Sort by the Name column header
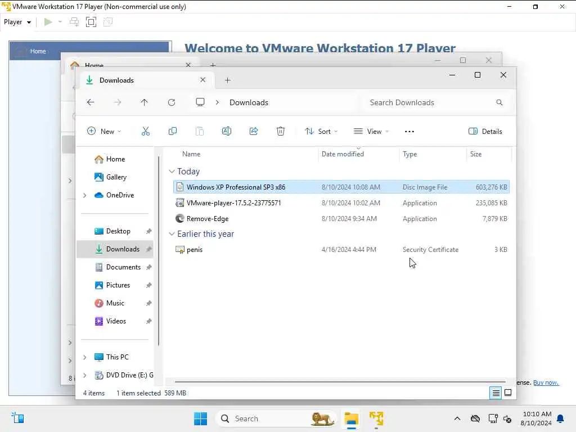 [x=244, y=154]
